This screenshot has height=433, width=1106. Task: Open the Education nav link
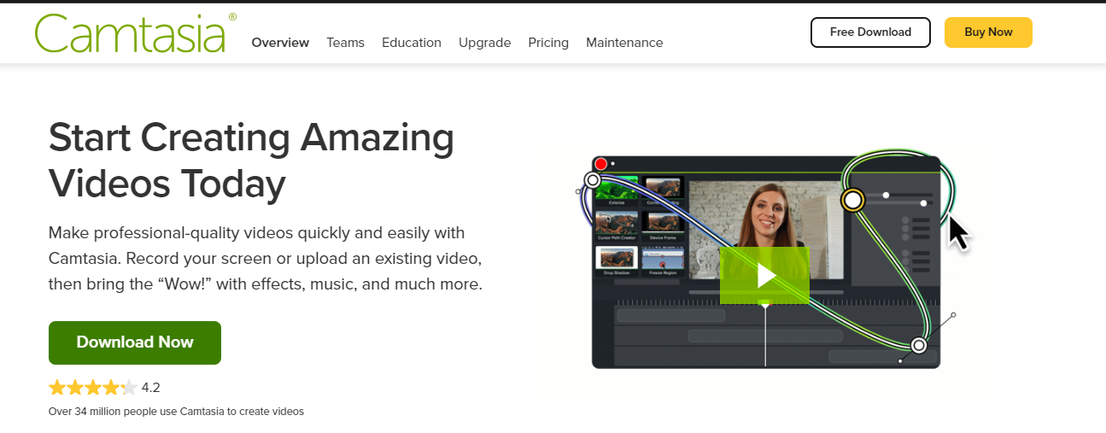[412, 43]
